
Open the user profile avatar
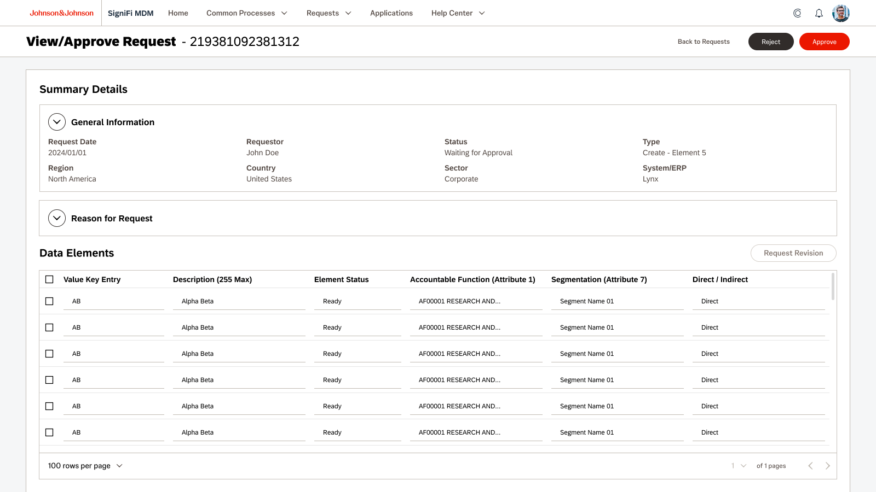(x=840, y=13)
